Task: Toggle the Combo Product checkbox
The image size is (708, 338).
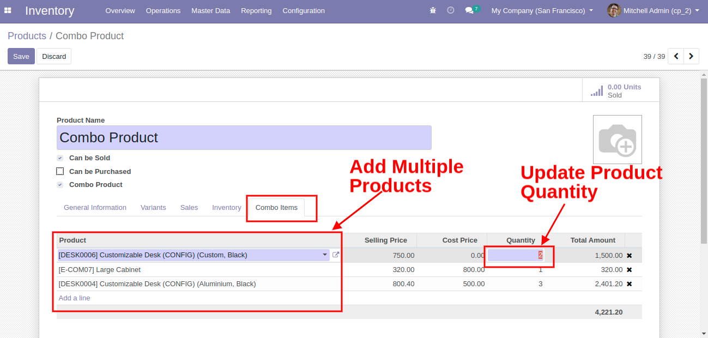Action: click(60, 185)
